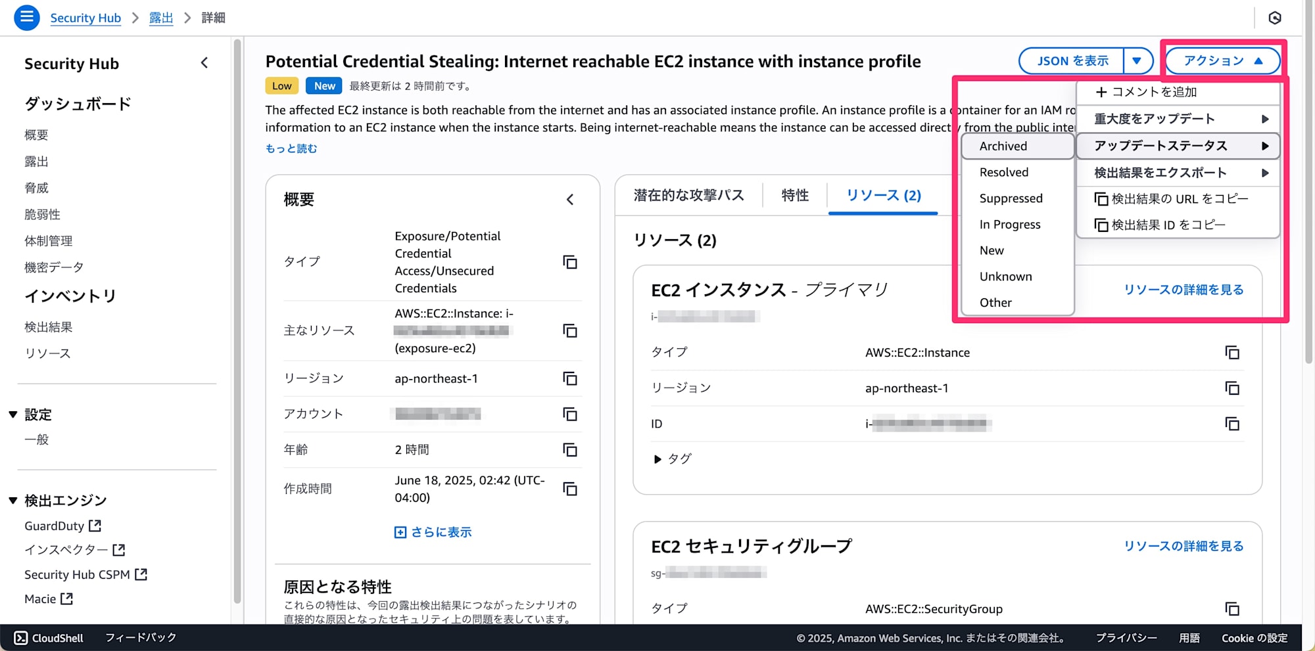The width and height of the screenshot is (1315, 651).
Task: Open 重大度をアップデート submenu
Action: pos(1178,119)
